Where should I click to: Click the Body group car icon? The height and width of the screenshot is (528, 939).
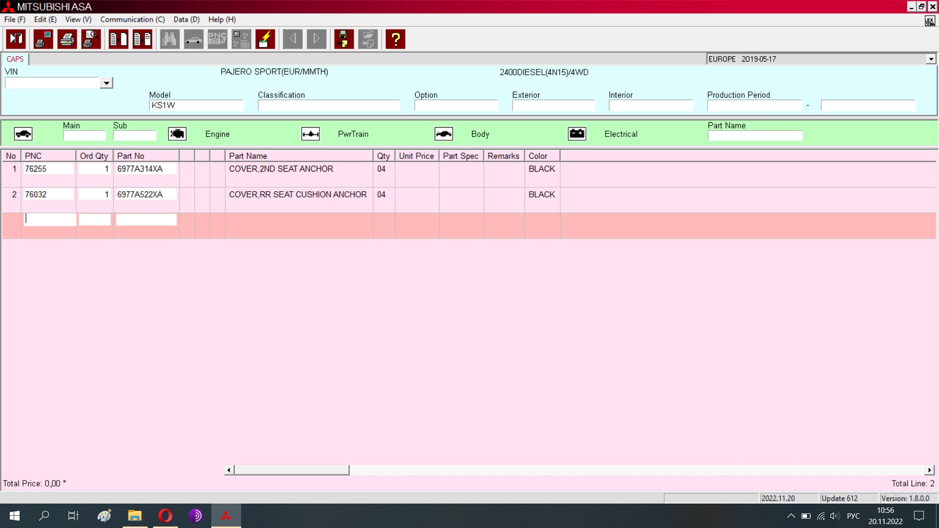coord(444,134)
